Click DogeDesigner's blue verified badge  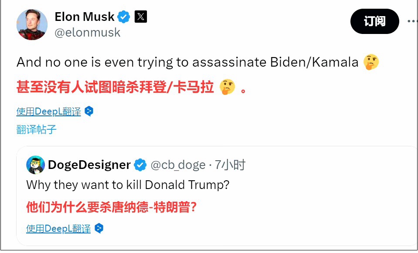(140, 165)
